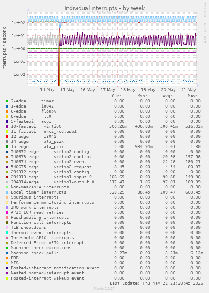Click the TLB shootdowns pink legend swatch

7,228
